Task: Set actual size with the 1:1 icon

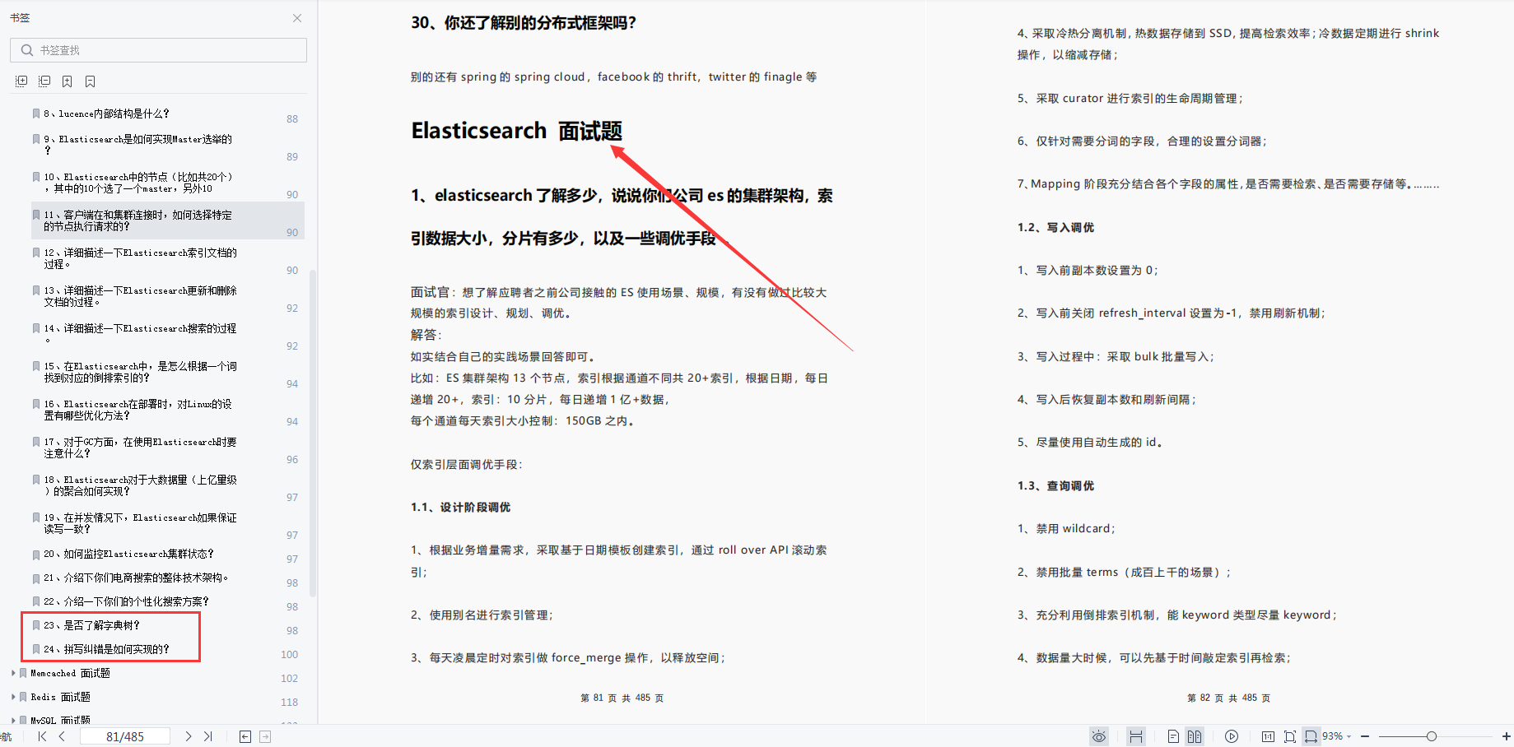Action: click(1268, 736)
